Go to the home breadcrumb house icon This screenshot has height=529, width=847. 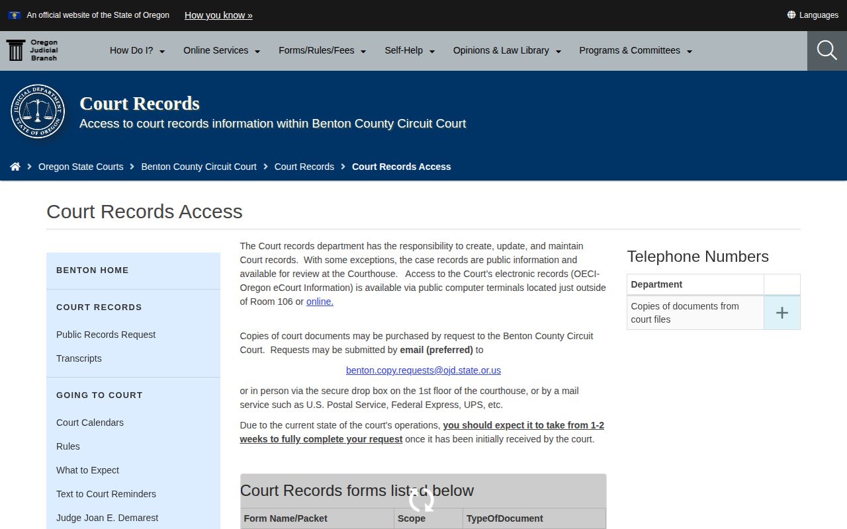click(x=15, y=167)
